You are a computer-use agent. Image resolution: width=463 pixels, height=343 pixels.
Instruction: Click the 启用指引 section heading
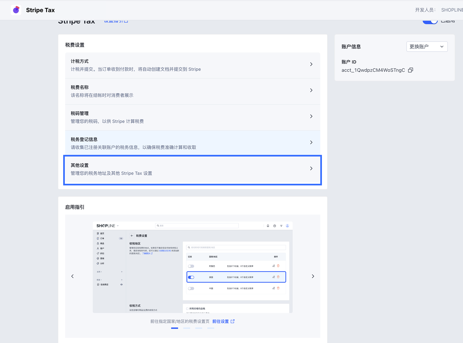[75, 207]
